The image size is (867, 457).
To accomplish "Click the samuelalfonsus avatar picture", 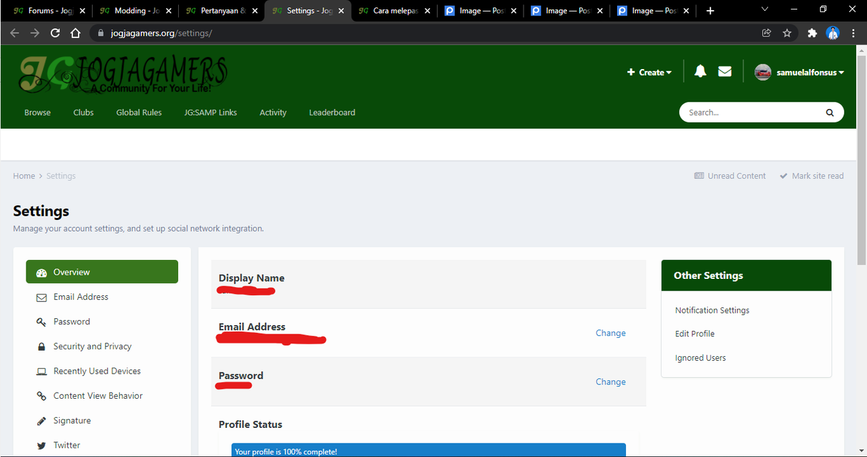I will coord(763,72).
